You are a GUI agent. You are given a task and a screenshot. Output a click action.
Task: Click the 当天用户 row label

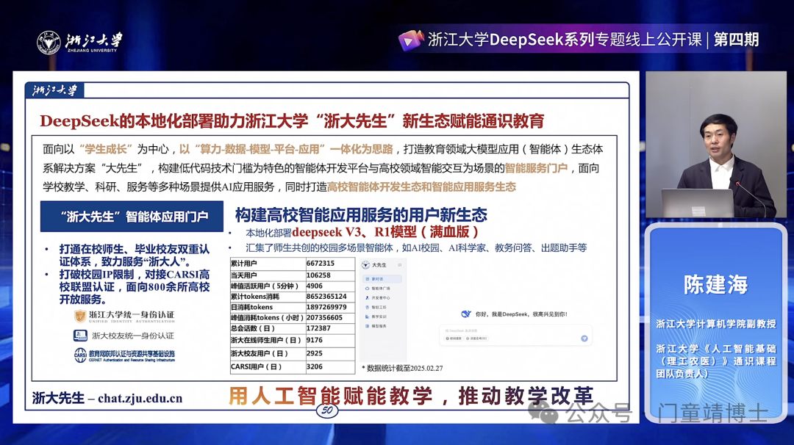(244, 275)
